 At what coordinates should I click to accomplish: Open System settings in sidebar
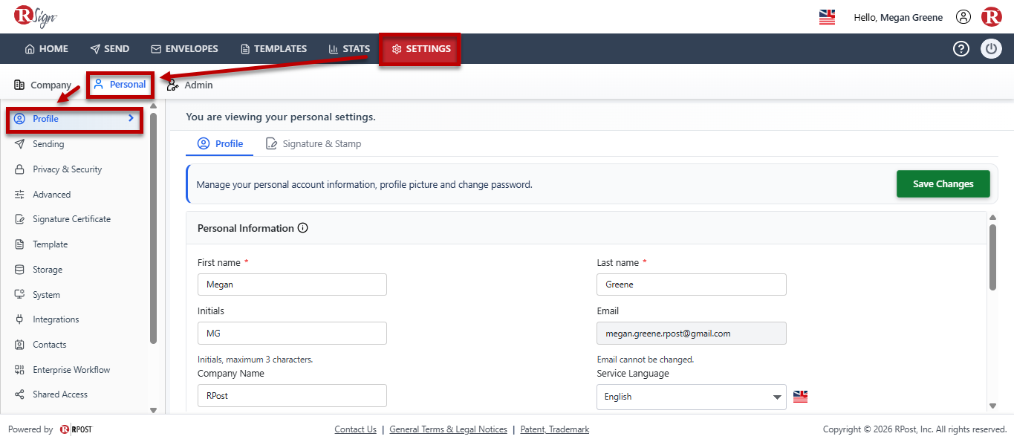click(x=46, y=295)
